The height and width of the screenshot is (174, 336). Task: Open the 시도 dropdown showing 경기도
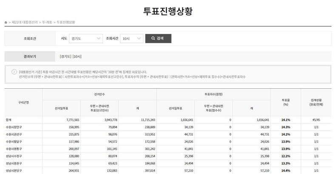(x=86, y=39)
